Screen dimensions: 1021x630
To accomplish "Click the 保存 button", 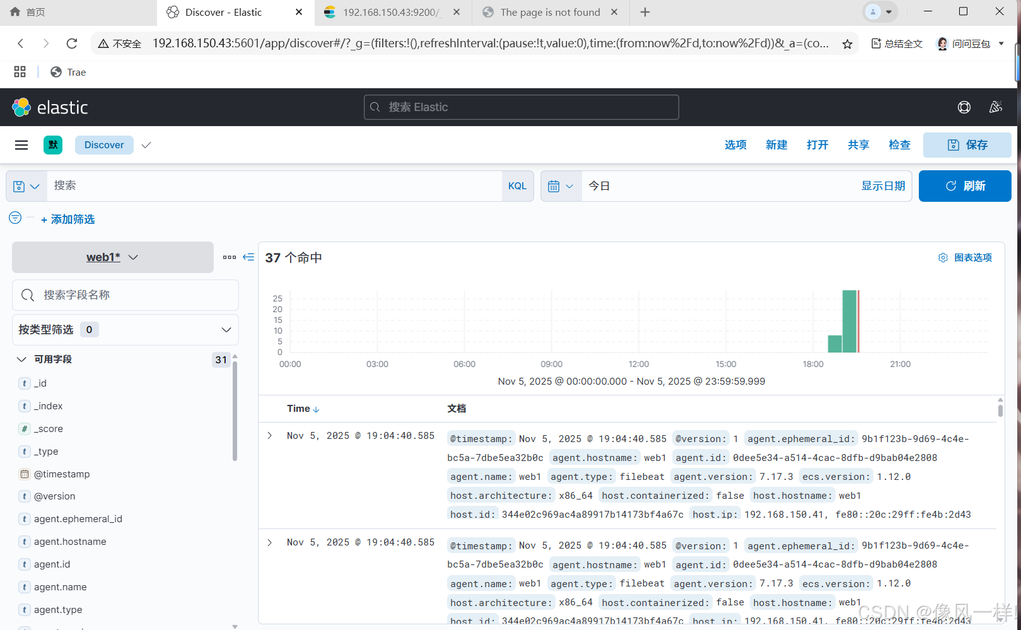I will [967, 145].
